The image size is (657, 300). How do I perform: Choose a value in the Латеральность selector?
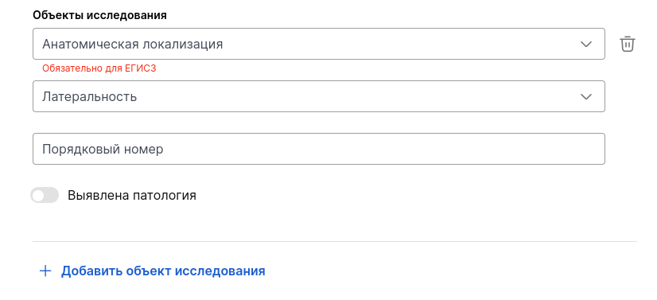[319, 96]
